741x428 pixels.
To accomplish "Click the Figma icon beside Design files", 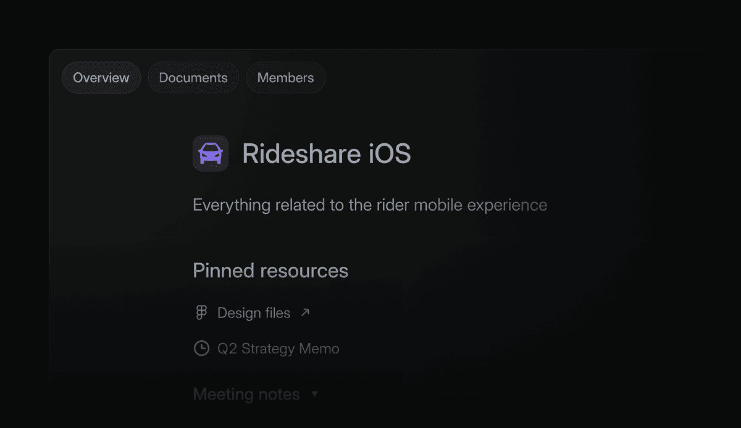I will [201, 313].
